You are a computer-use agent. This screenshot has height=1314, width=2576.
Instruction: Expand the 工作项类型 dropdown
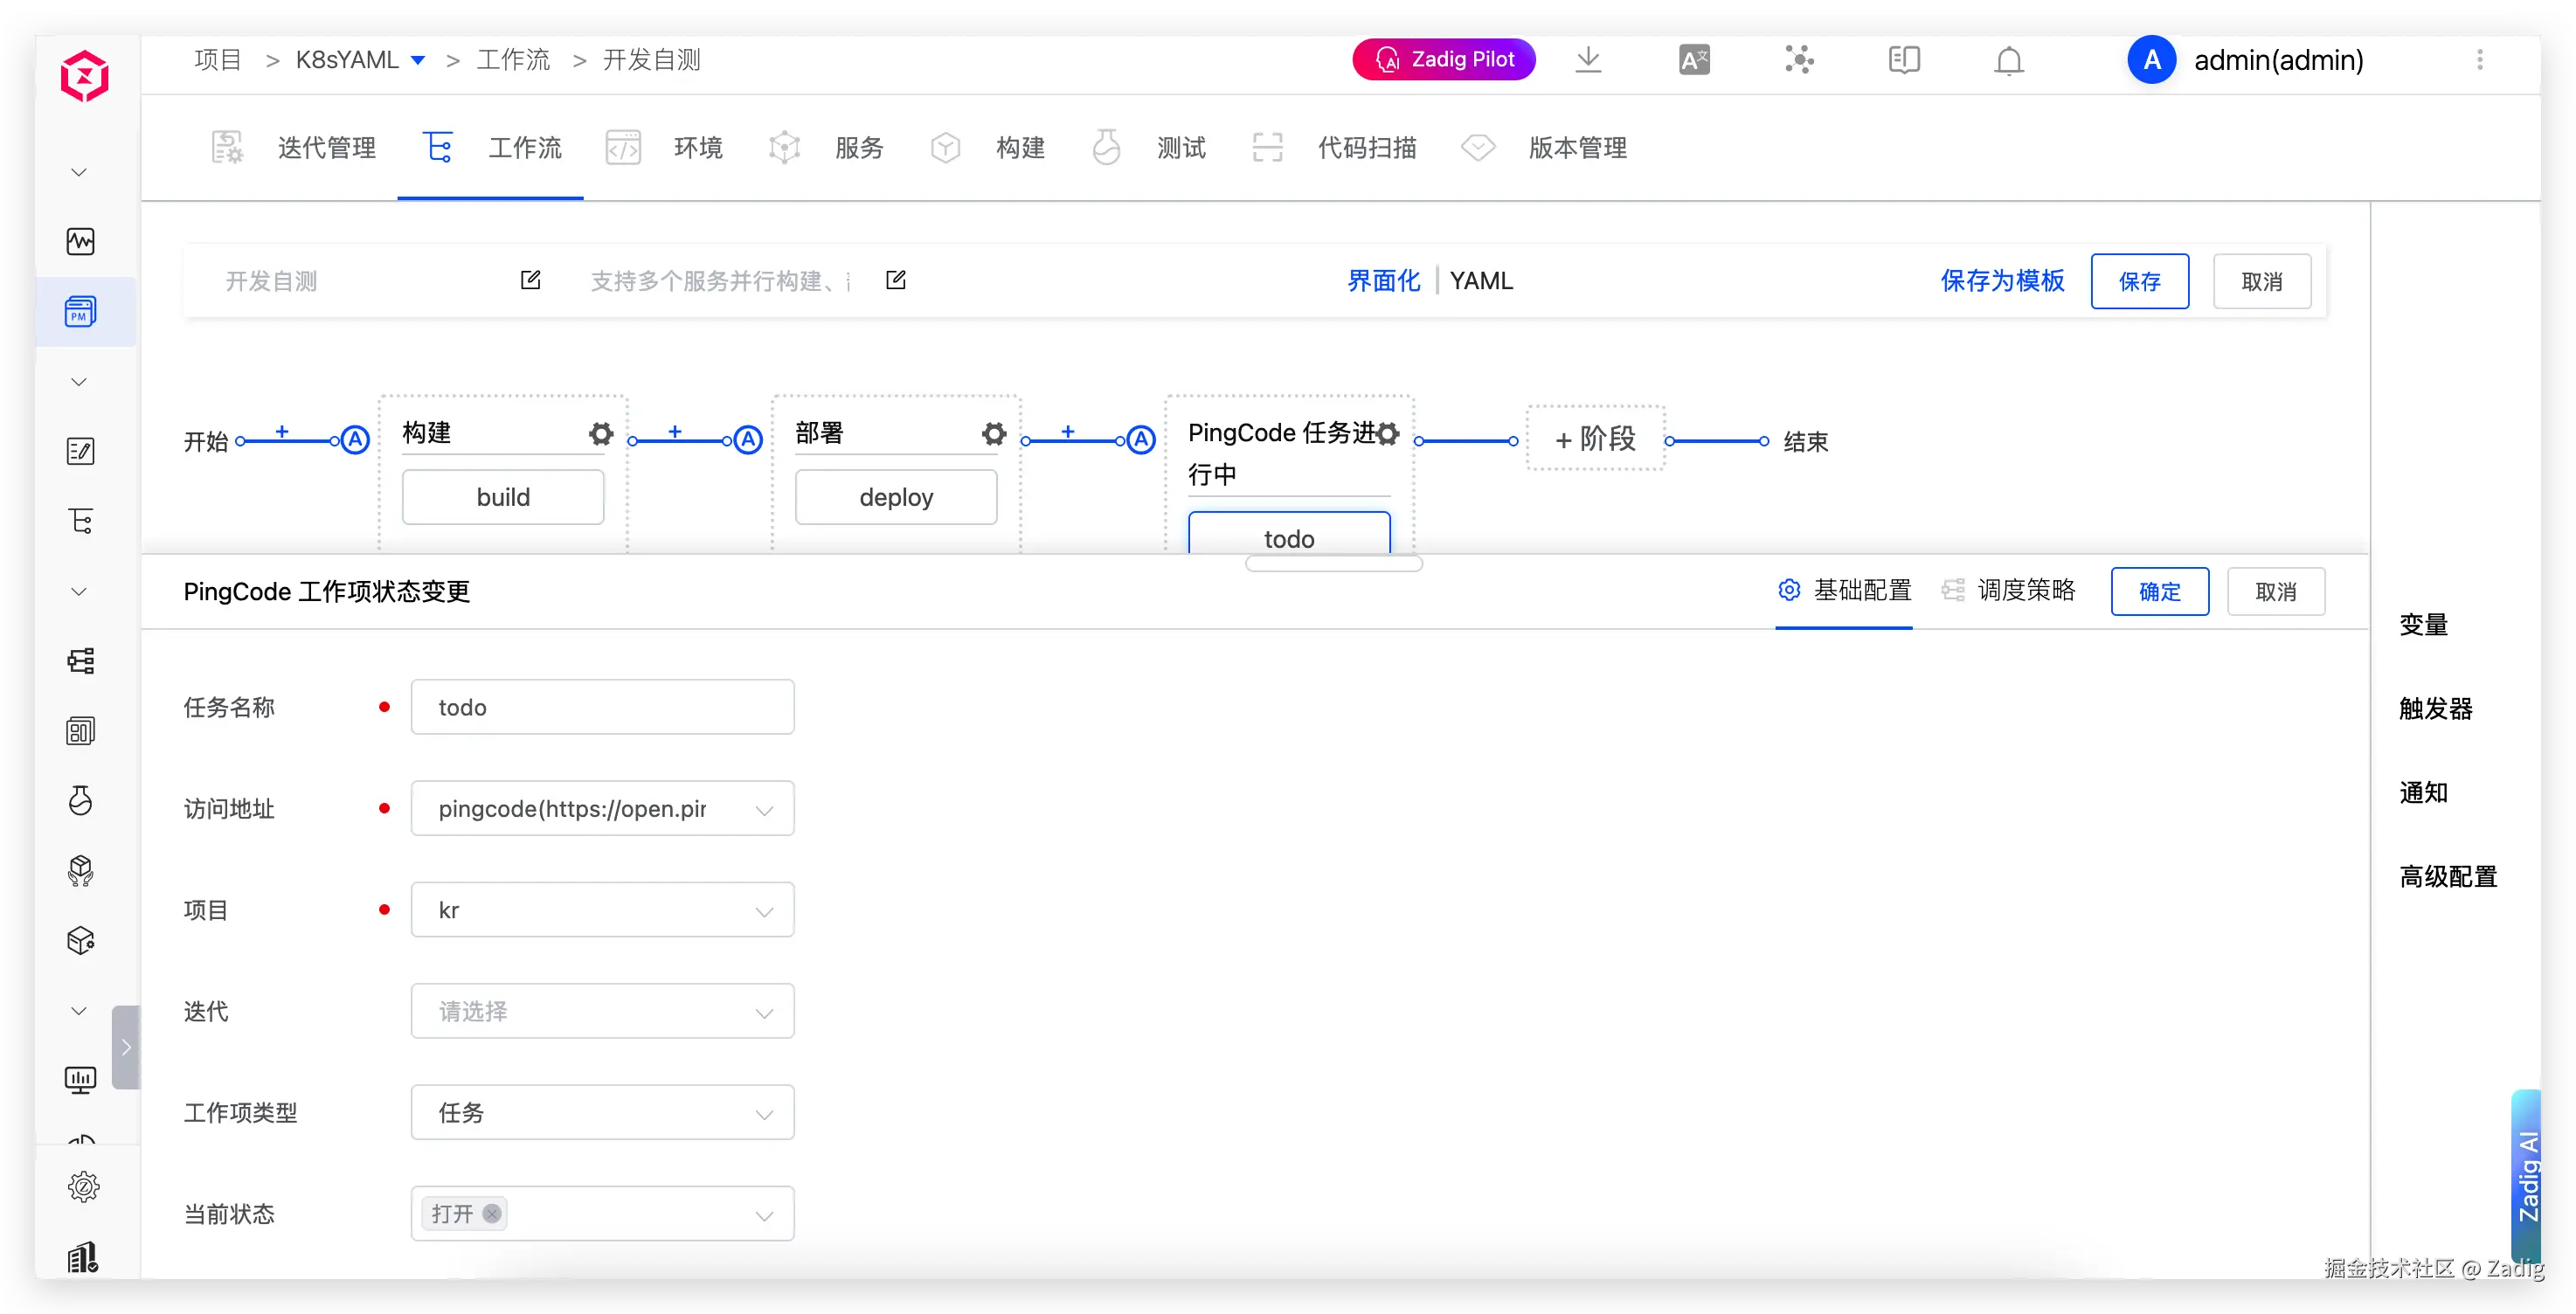(602, 1112)
